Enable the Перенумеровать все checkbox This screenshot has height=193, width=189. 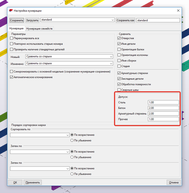click(x=12, y=38)
